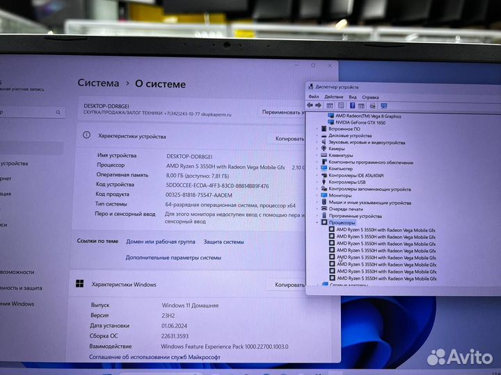Open Properties from Device Manager toolbar
Screen dimensions: 501x375
pos(341,106)
